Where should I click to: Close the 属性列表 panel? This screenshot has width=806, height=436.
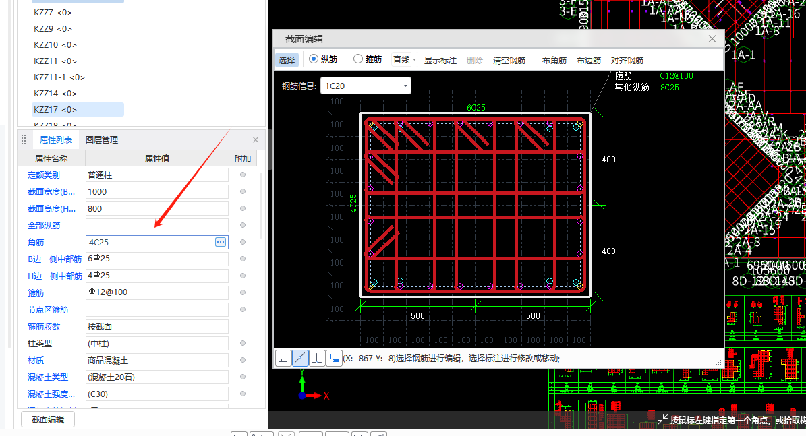pyautogui.click(x=256, y=139)
